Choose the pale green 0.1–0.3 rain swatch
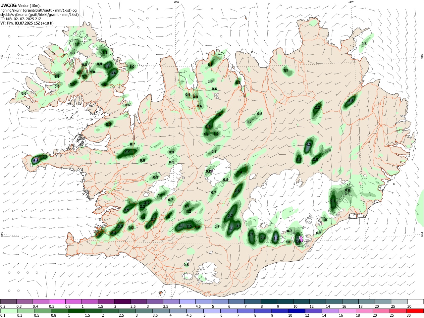424x318 pixels. [9, 311]
